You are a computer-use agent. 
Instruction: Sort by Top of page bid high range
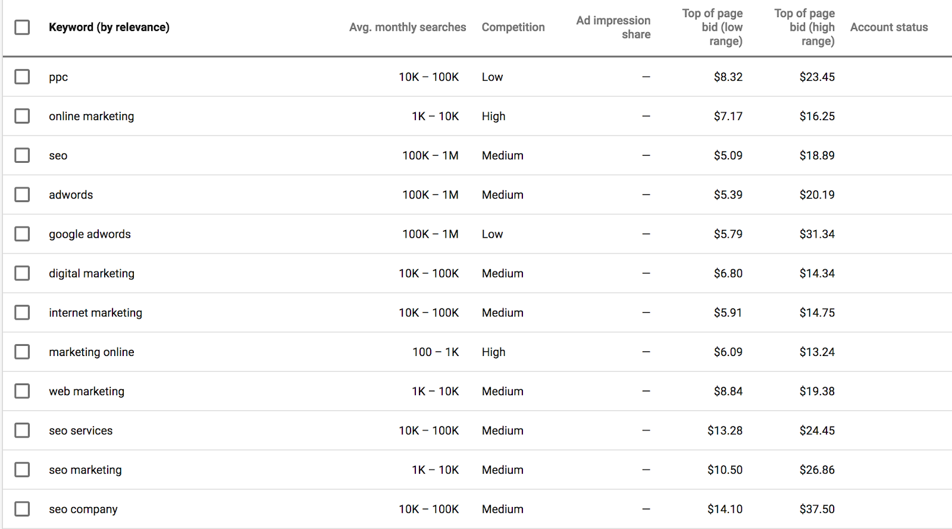[804, 27]
